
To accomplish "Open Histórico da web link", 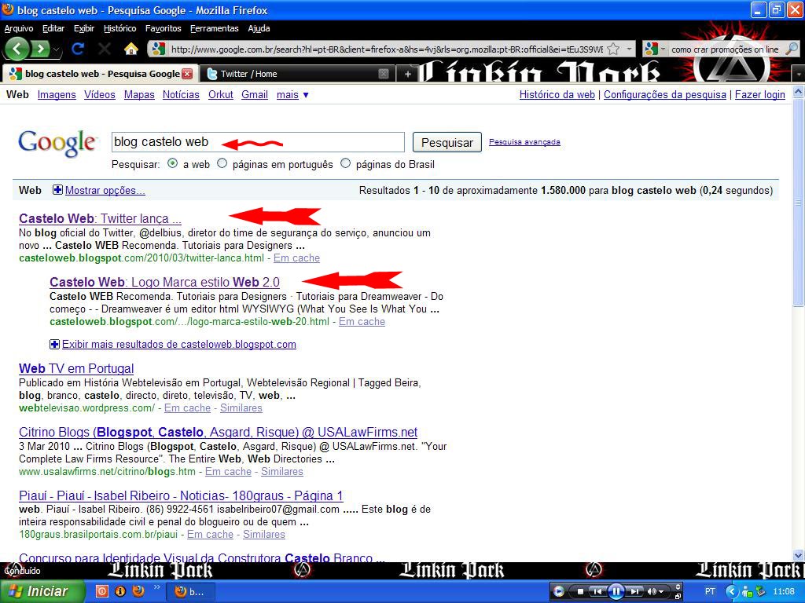I will [557, 95].
